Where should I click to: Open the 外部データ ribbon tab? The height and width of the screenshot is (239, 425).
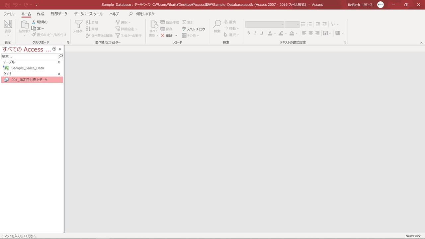pos(59,14)
